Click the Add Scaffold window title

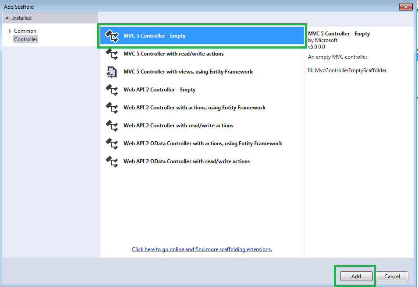pos(19,7)
